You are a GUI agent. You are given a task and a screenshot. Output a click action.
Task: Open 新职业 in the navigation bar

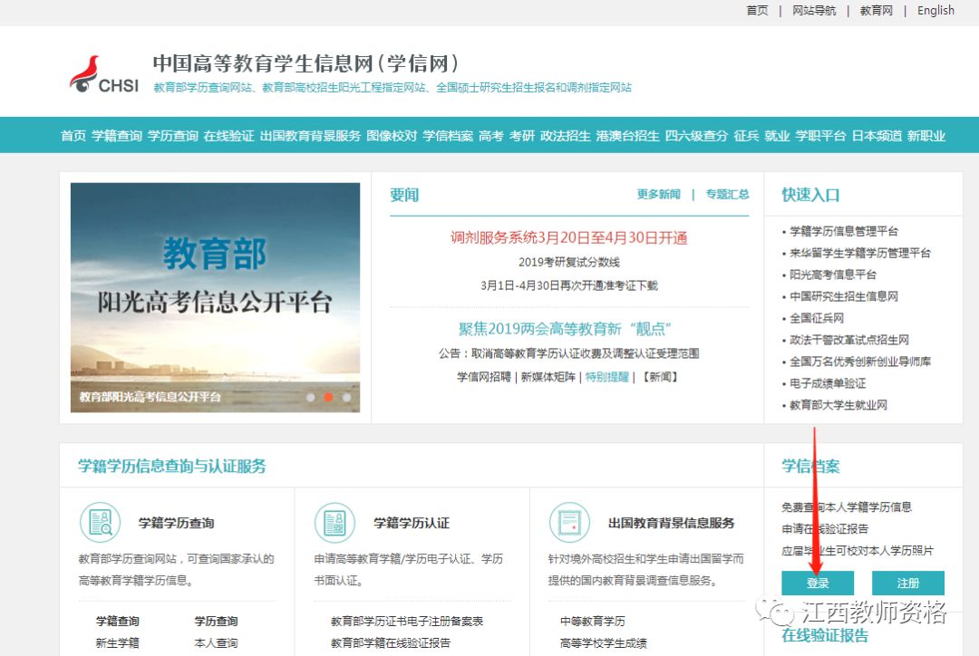926,135
